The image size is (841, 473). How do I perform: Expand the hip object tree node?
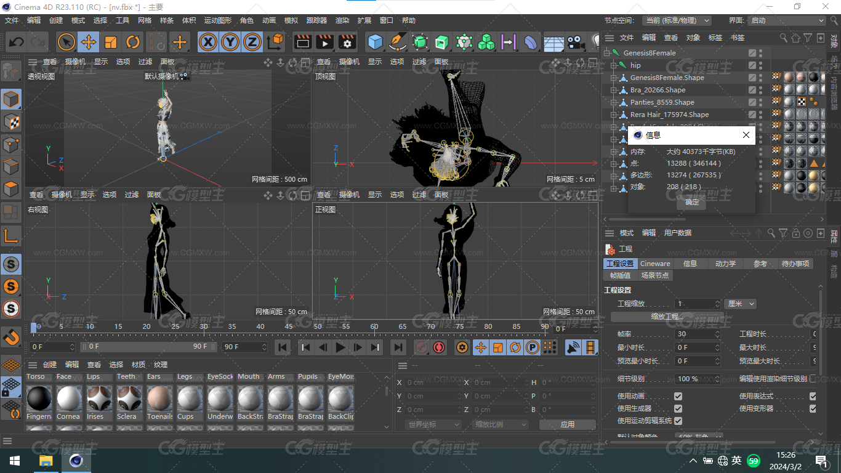click(614, 65)
